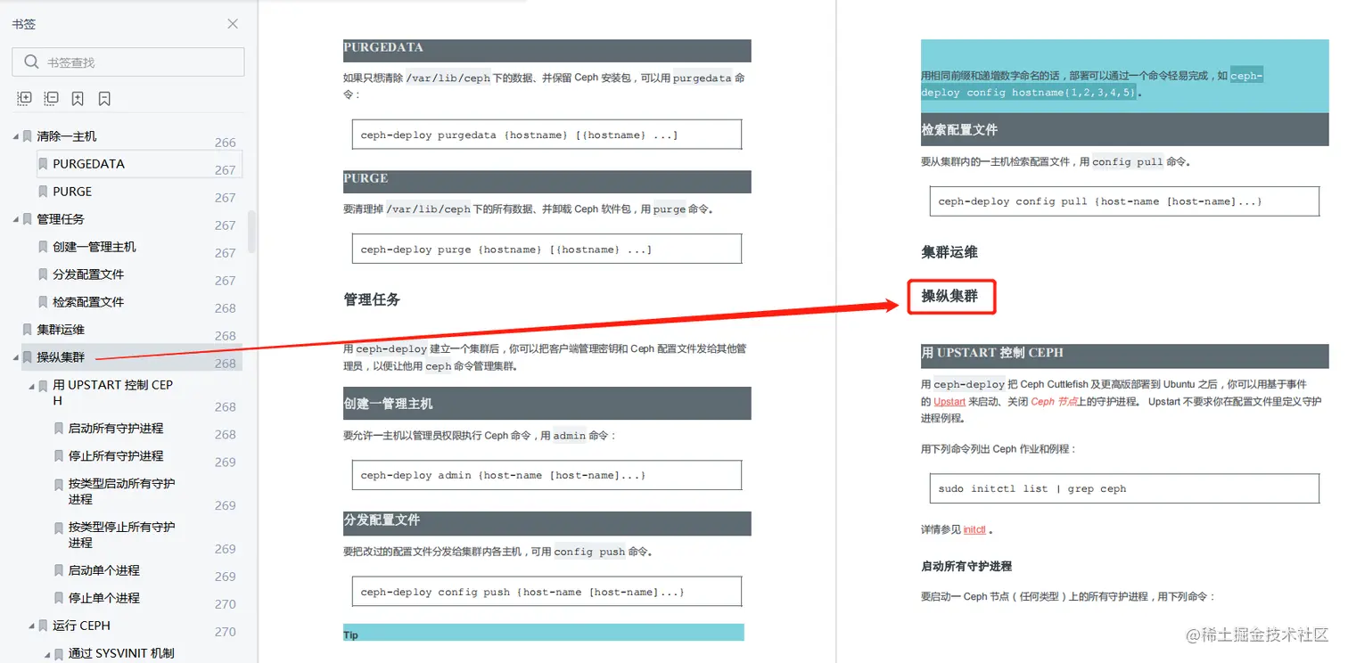1348x663 pixels.
Task: Open the Upstart hyperlink in the document
Action: click(x=949, y=403)
